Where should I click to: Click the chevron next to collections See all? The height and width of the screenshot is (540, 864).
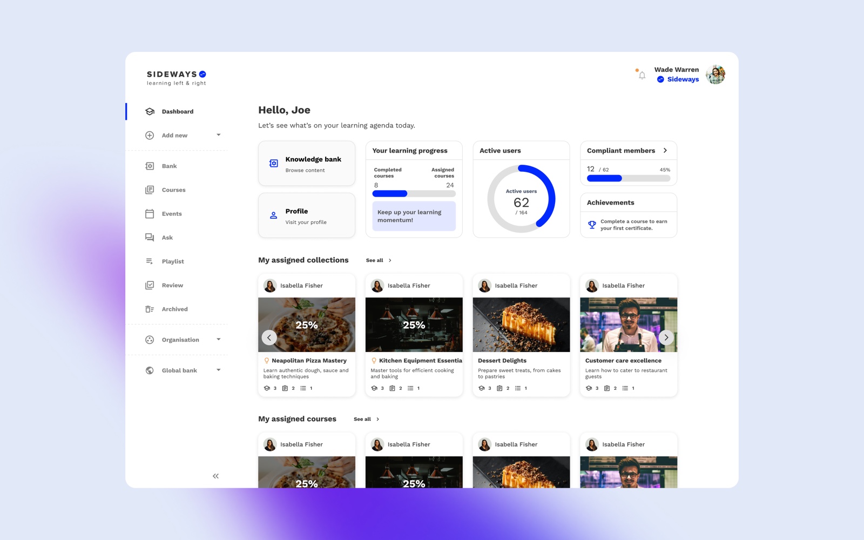[x=390, y=260]
